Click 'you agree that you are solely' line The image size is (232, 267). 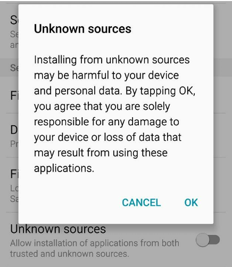click(x=102, y=107)
